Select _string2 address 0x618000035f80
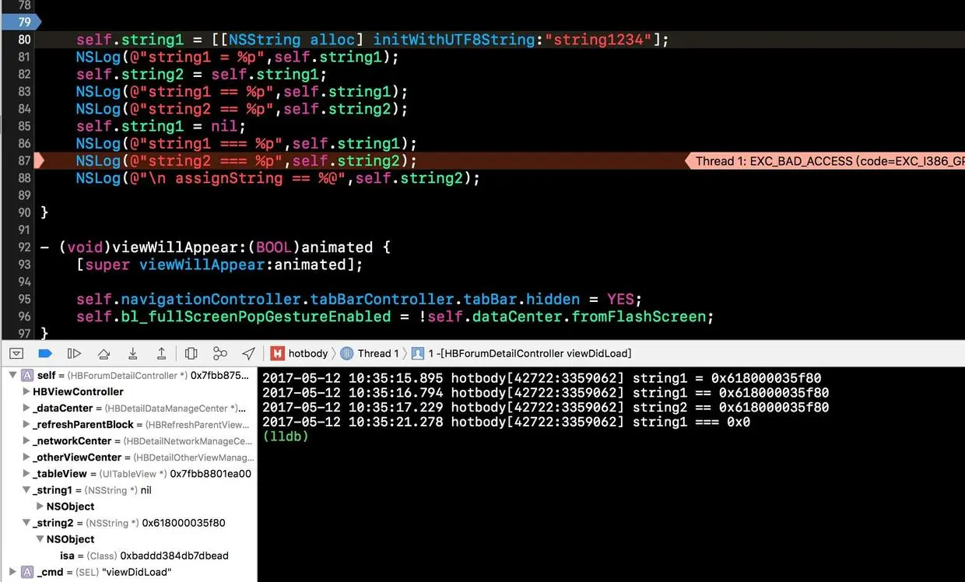 click(x=184, y=523)
